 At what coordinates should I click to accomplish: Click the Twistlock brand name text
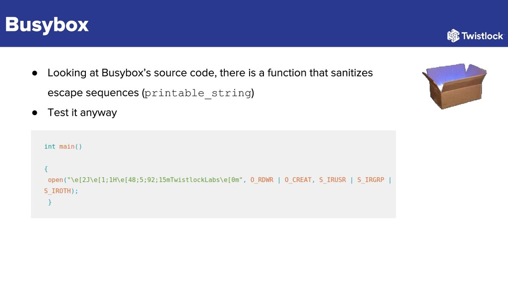(482, 36)
